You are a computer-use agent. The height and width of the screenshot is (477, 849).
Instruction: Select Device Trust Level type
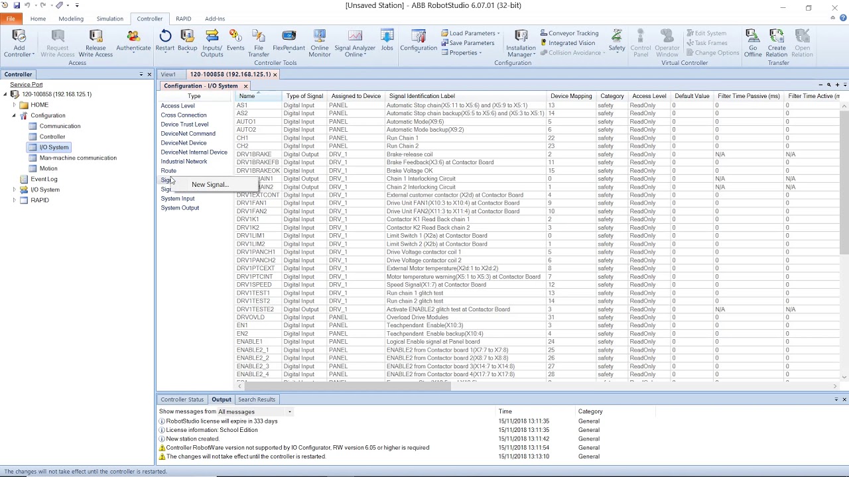(x=184, y=125)
